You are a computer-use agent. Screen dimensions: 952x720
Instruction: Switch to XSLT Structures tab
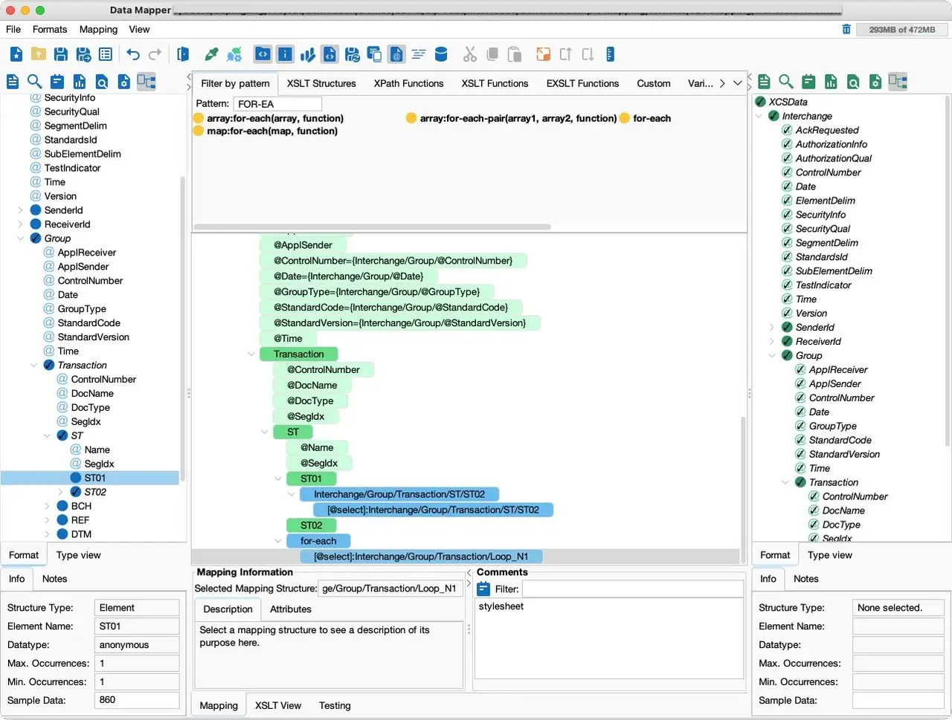pyautogui.click(x=321, y=83)
